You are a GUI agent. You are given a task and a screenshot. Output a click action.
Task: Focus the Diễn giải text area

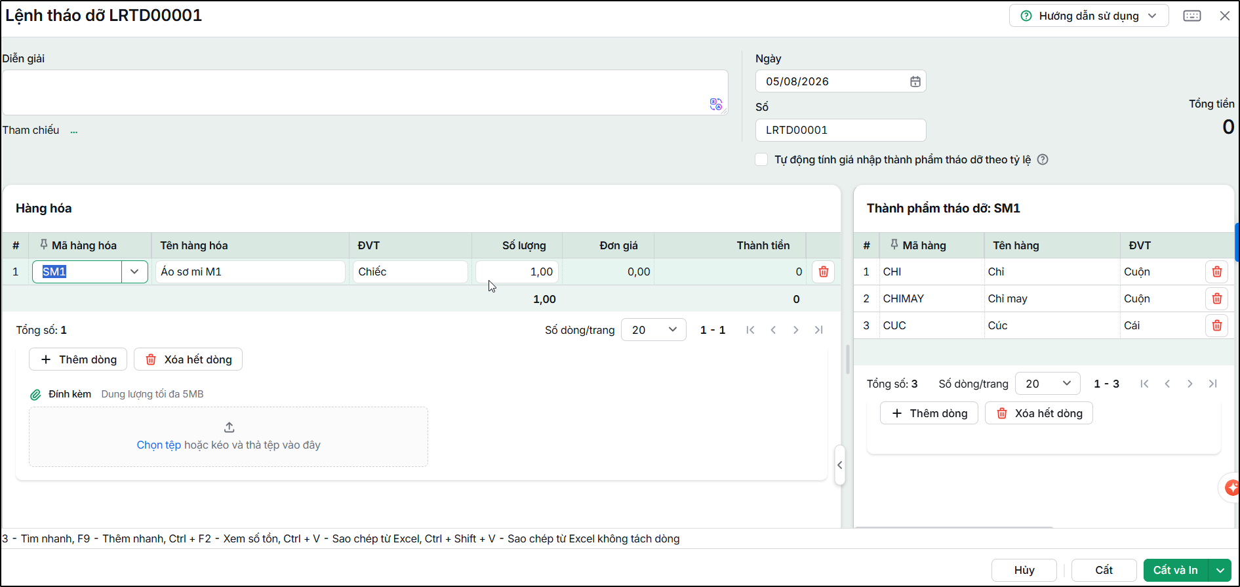coord(365,92)
